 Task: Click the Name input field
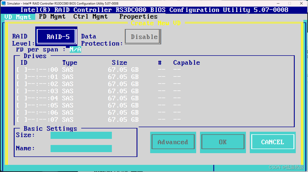81,149
